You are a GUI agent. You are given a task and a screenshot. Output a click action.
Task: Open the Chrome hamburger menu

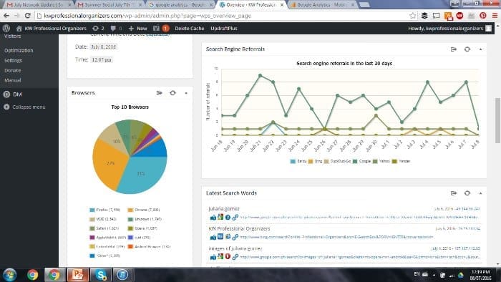coord(495,15)
